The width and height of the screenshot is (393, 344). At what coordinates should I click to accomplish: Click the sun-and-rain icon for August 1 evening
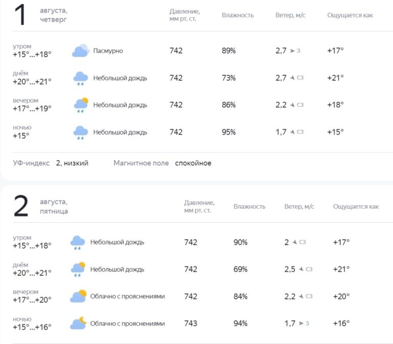point(81,105)
